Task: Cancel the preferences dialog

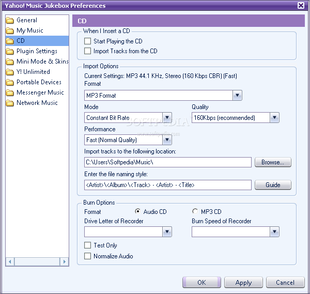Action: [285, 282]
